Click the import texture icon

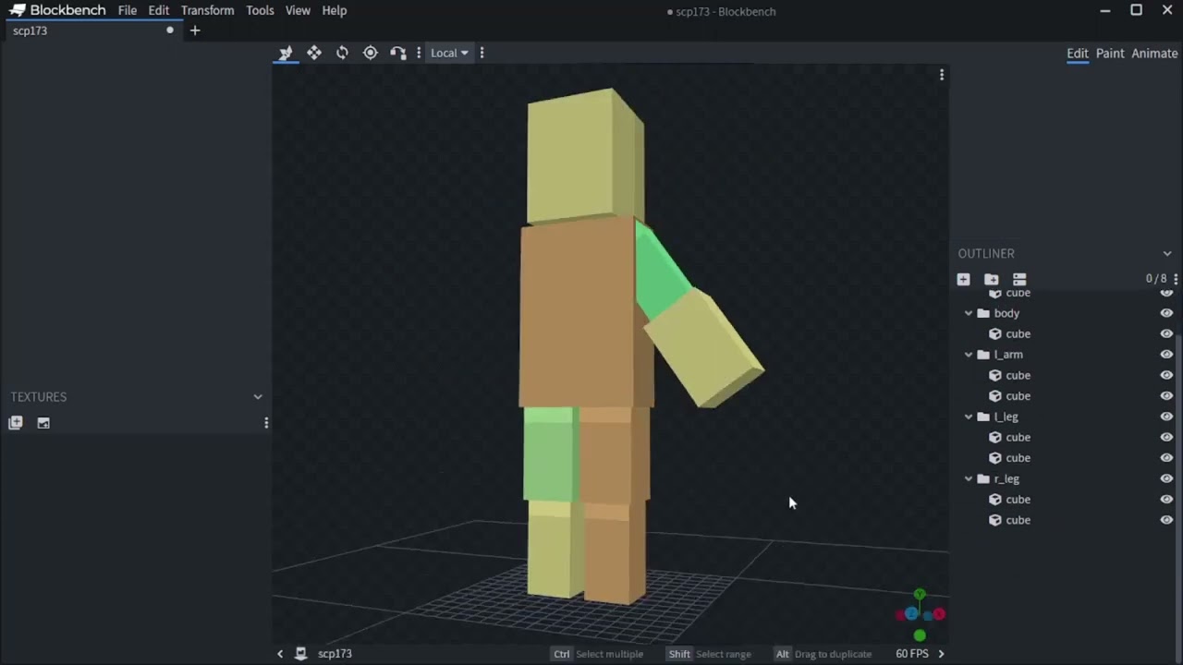tap(16, 423)
